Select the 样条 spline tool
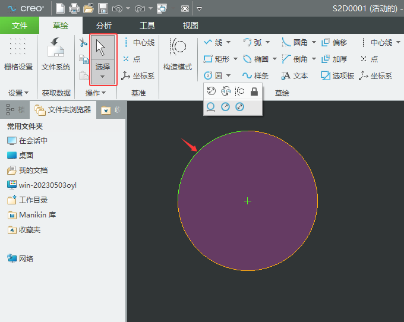 (x=255, y=75)
